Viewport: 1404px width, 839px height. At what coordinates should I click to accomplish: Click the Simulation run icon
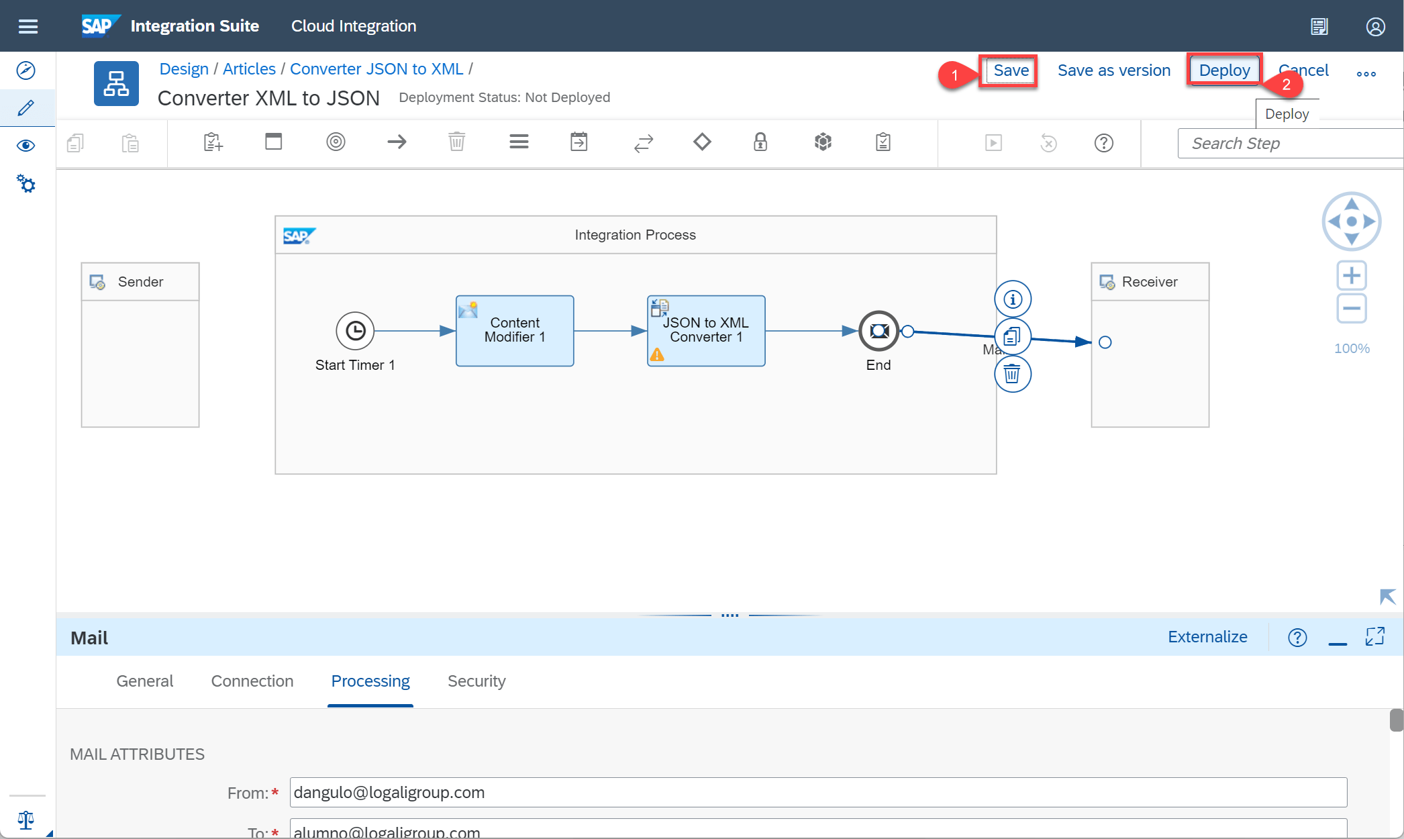(993, 143)
